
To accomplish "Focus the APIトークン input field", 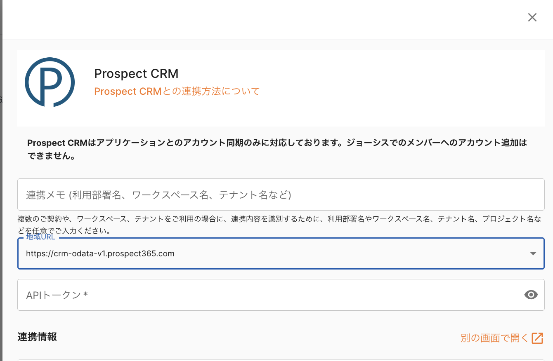I will (268, 295).
